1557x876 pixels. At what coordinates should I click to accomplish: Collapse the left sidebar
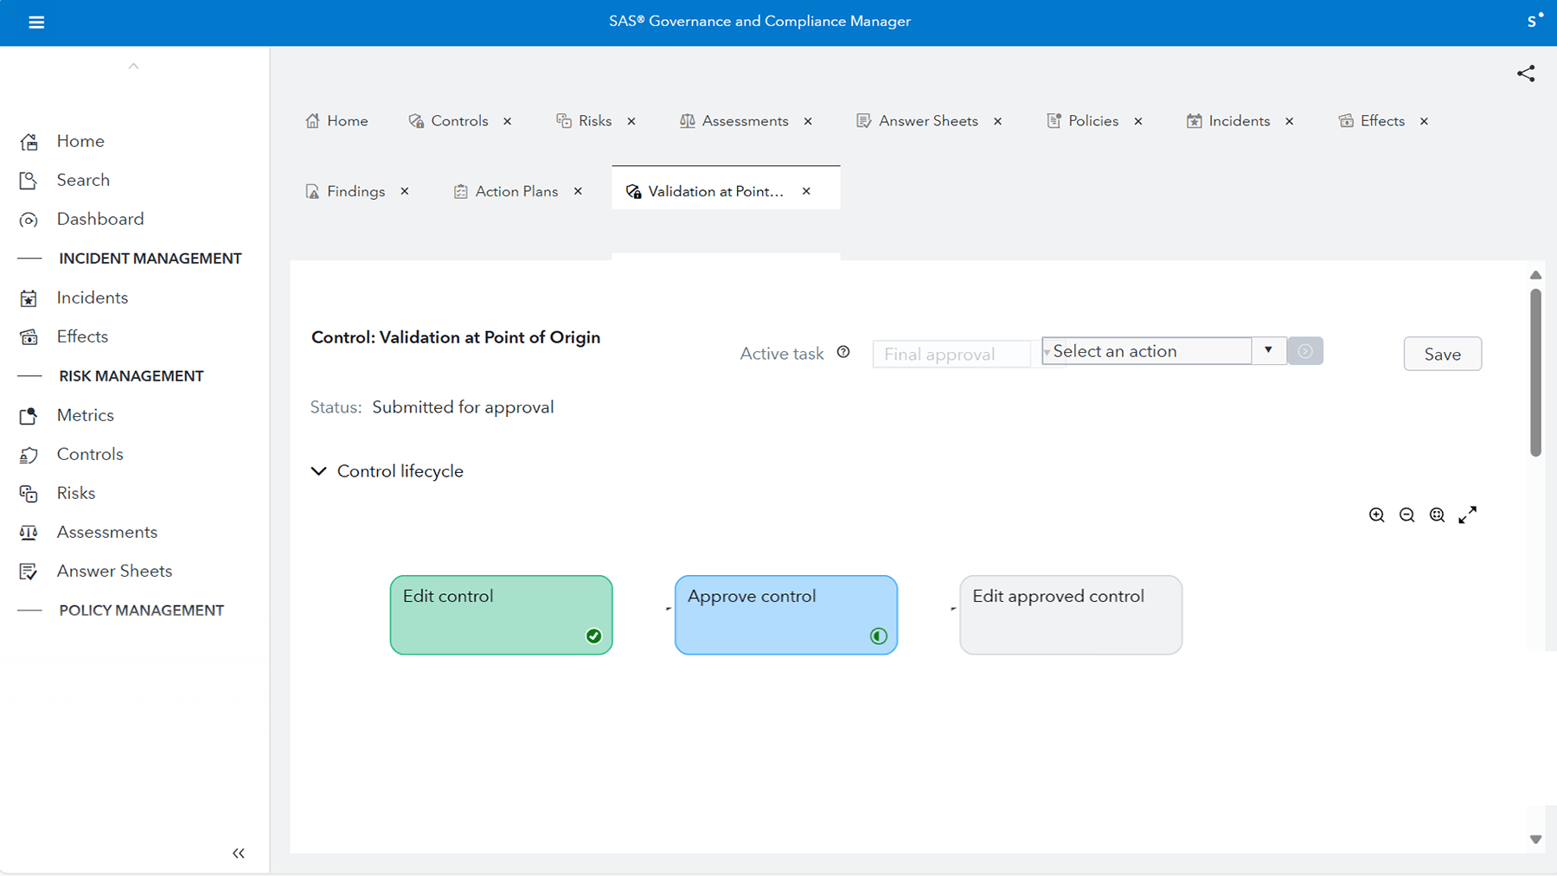coord(239,853)
